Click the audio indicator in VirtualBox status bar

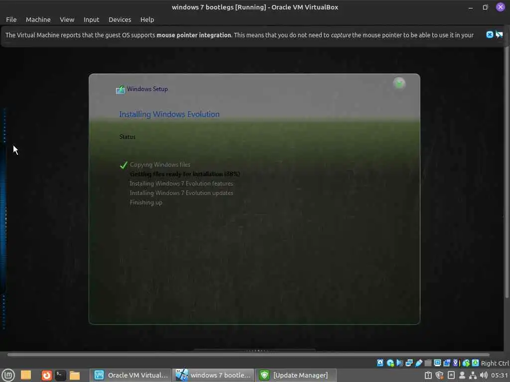[x=400, y=363]
